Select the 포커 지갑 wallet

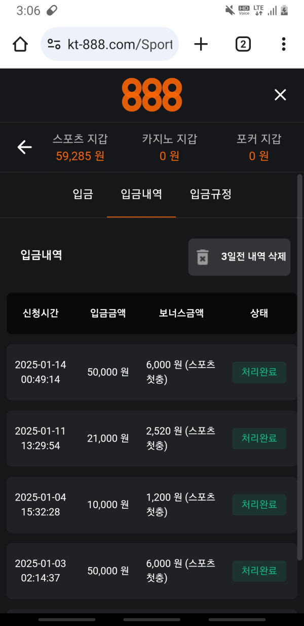(x=258, y=147)
